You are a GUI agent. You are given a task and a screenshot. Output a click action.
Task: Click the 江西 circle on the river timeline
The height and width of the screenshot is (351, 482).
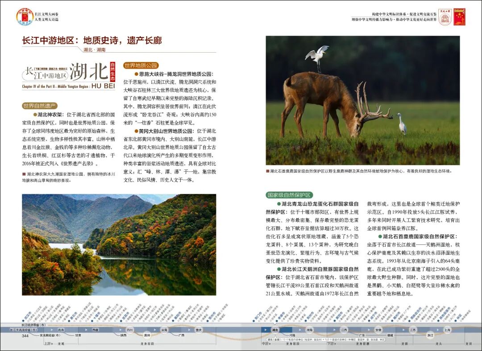[344, 330]
